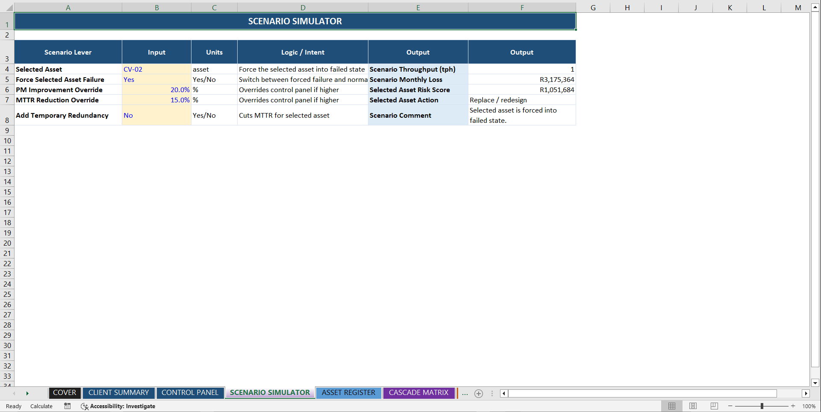Screen dimensions: 821x412
Task: Zoom out using the minus icon
Action: [730, 406]
